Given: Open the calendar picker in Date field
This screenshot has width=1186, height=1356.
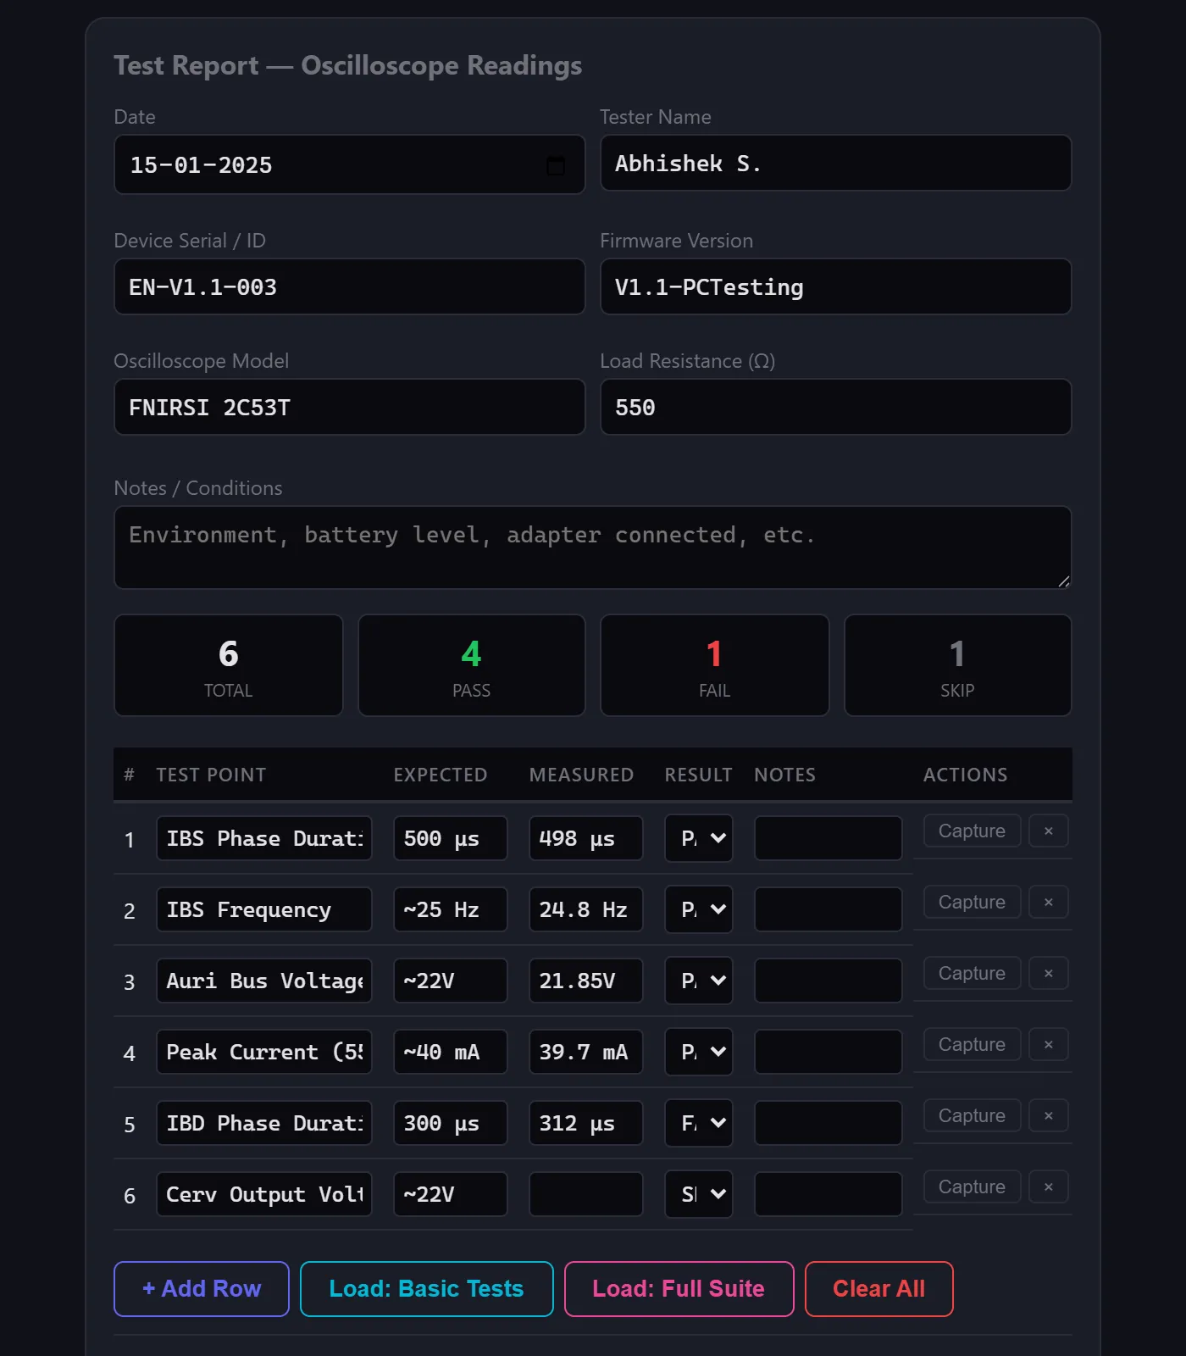Looking at the screenshot, I should [x=556, y=165].
